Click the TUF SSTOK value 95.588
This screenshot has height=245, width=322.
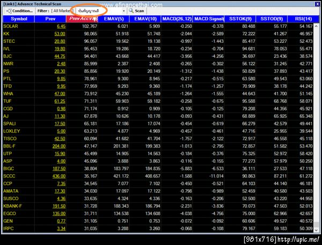click(248, 101)
